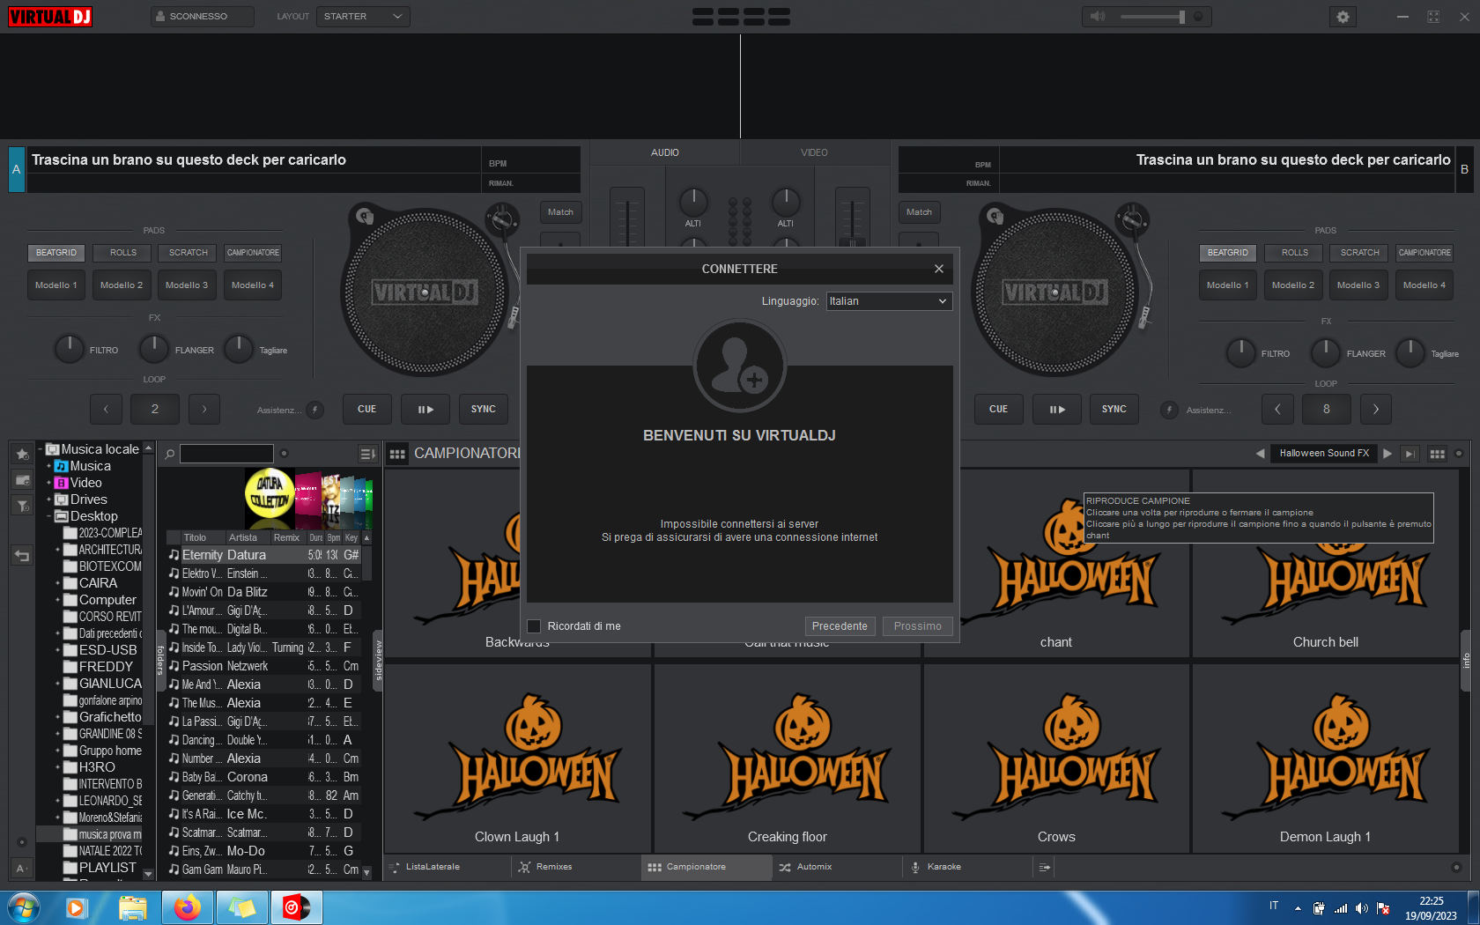Click the FILTRO knob on deck A

(69, 349)
